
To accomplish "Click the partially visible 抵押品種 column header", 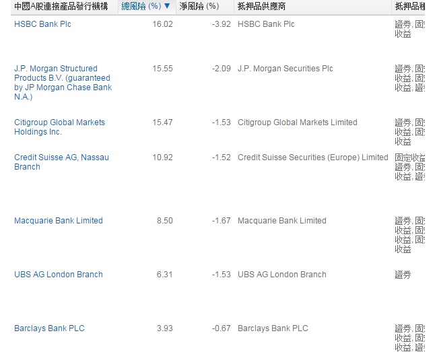I will (409, 7).
